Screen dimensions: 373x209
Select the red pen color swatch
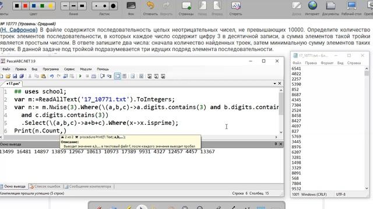click(25, 6)
